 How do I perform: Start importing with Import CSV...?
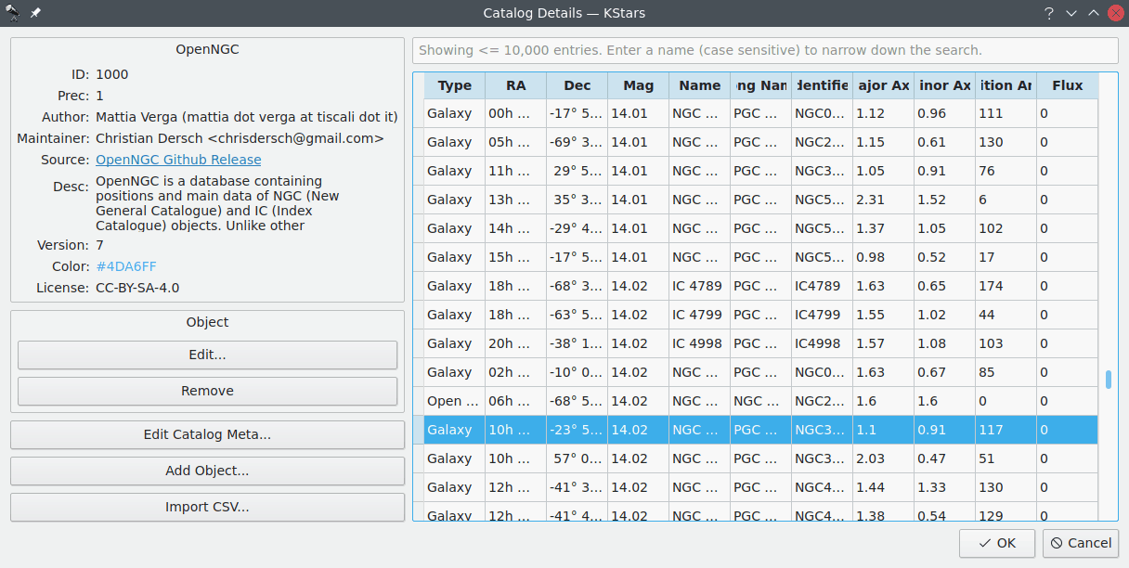point(206,507)
